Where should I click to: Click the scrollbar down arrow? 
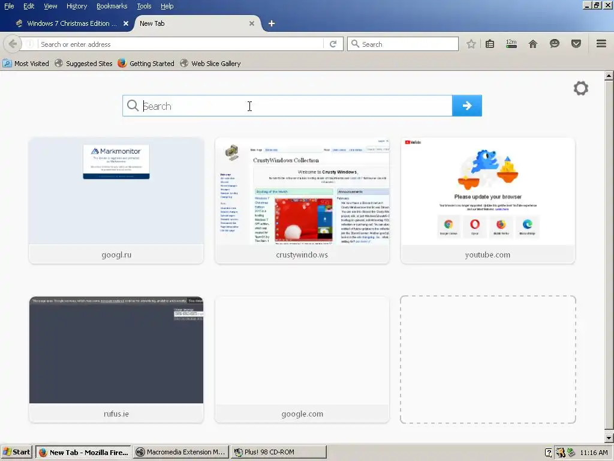[x=609, y=438]
